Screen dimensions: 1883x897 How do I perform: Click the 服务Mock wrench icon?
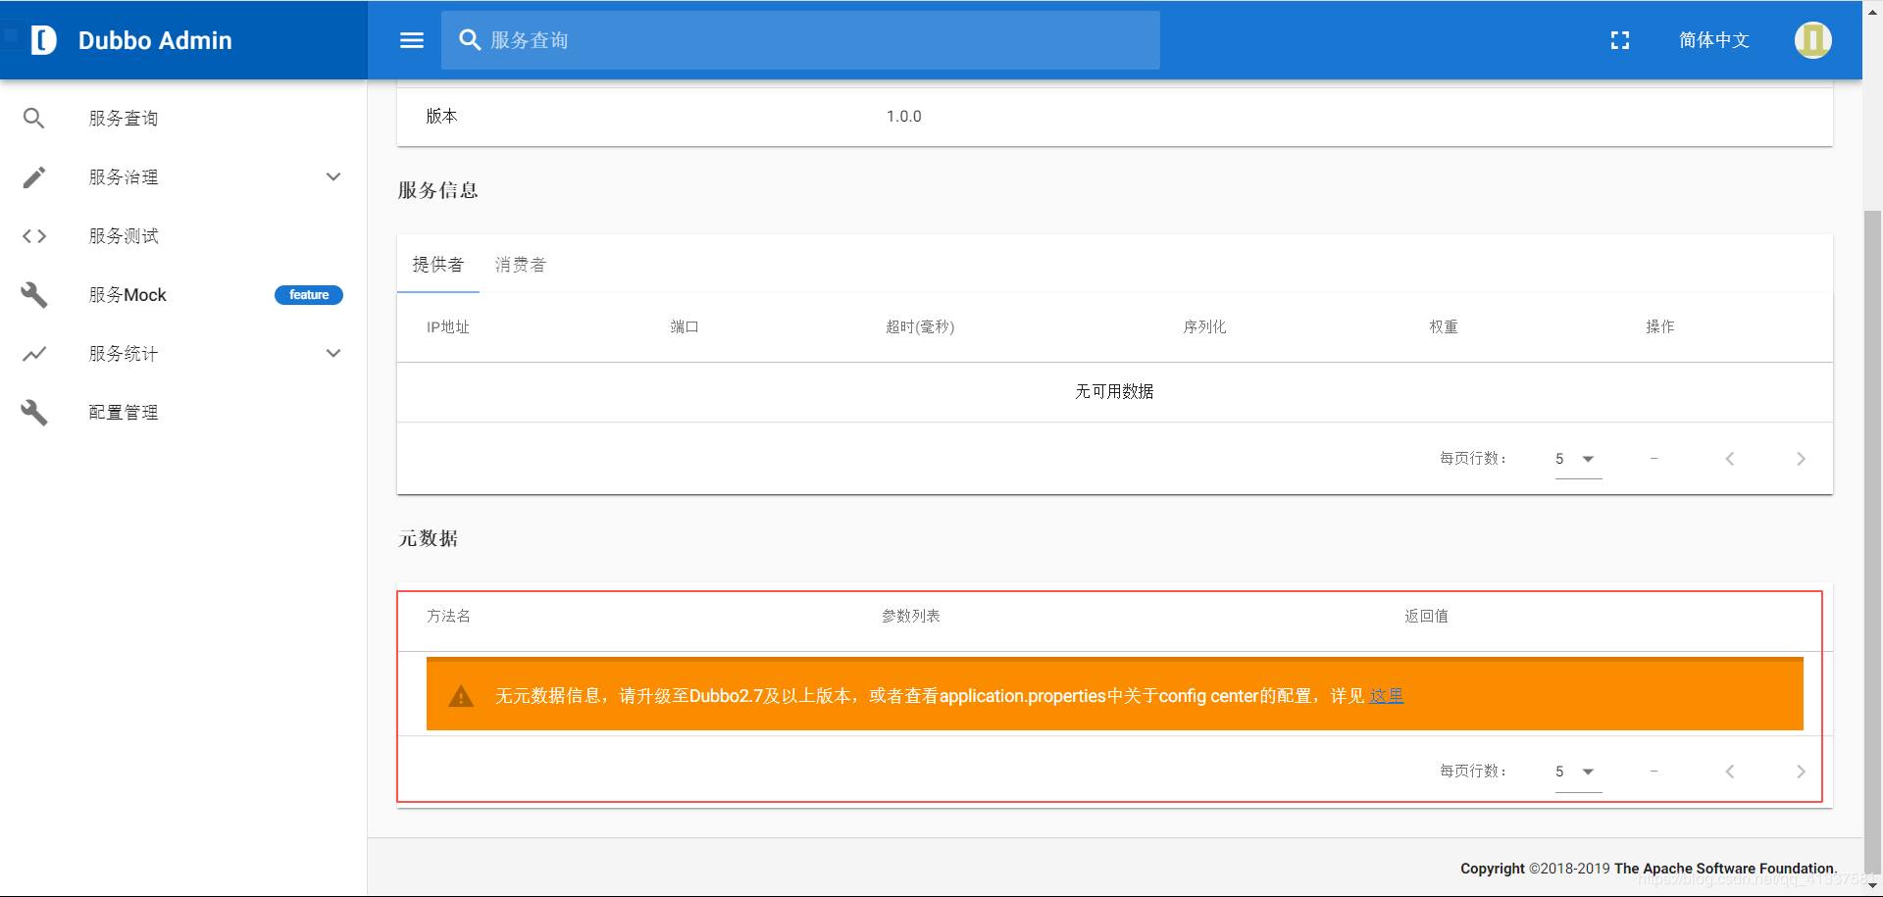click(34, 295)
